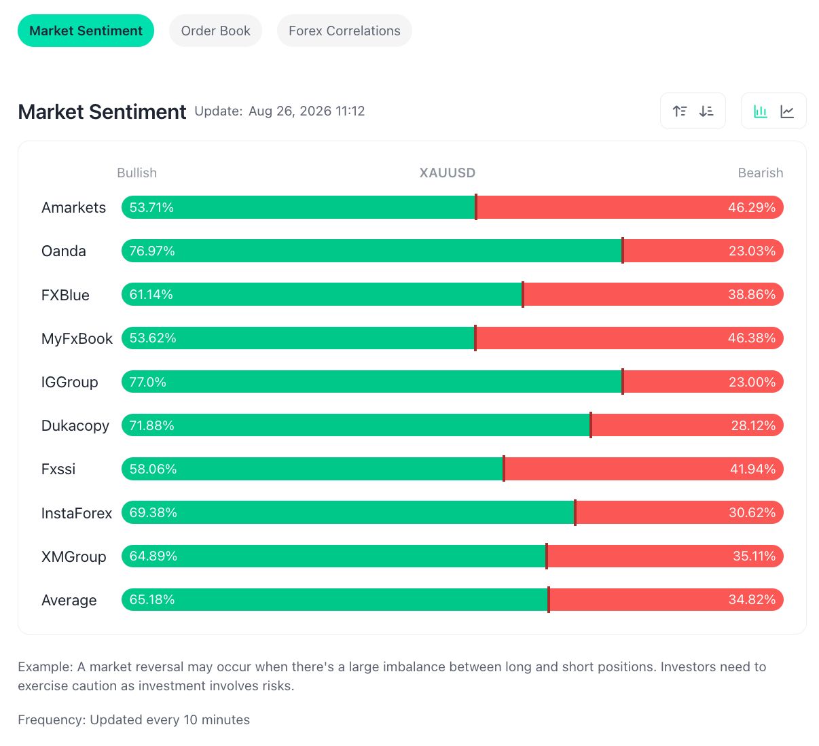This screenshot has height=746, width=819.
Task: Switch to bar chart view
Action: [x=761, y=111]
